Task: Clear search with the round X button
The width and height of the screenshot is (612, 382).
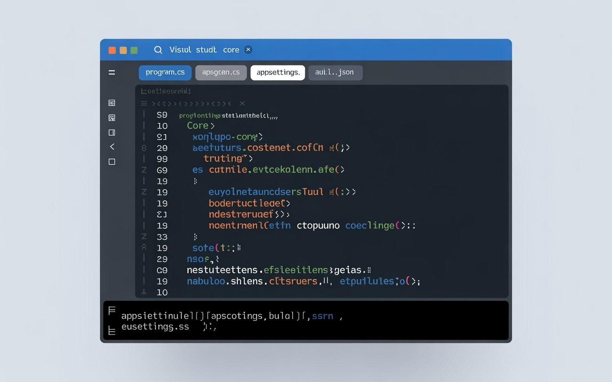Action: (x=248, y=50)
